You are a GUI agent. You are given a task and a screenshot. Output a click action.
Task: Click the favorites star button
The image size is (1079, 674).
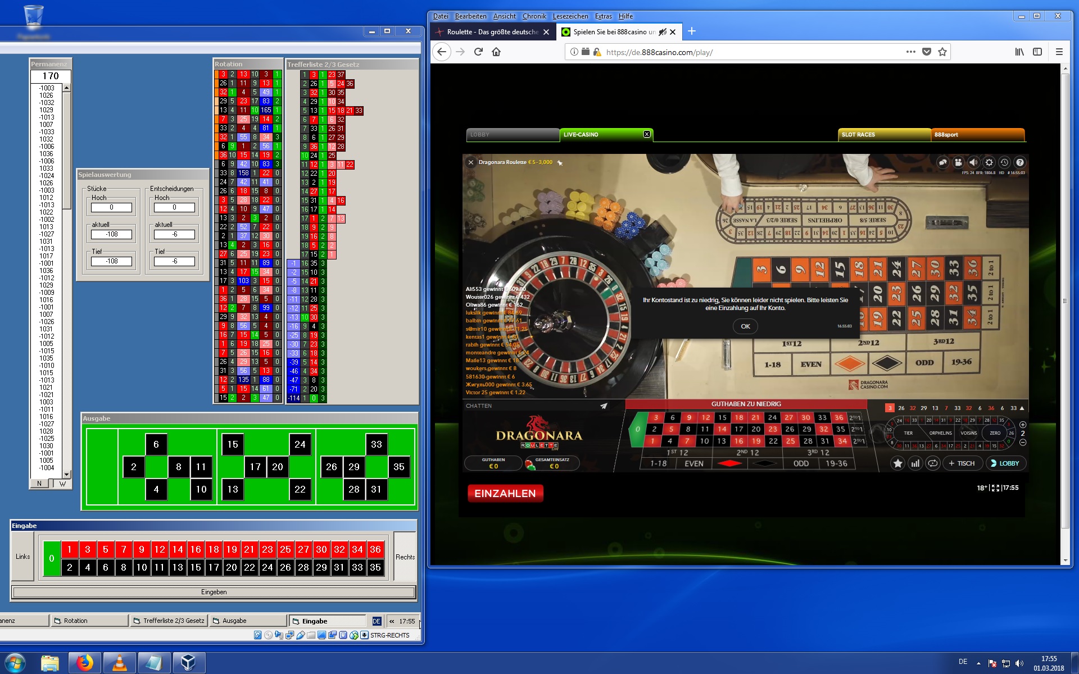pos(898,463)
